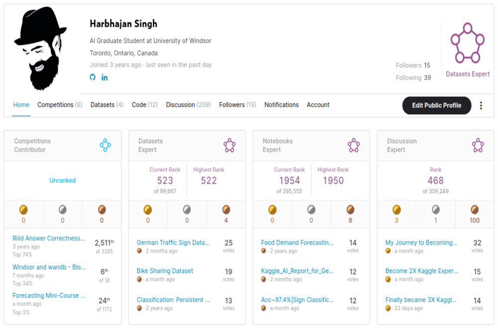
Task: Open the Riiid Answer Correctness competition link
Action: (49, 239)
